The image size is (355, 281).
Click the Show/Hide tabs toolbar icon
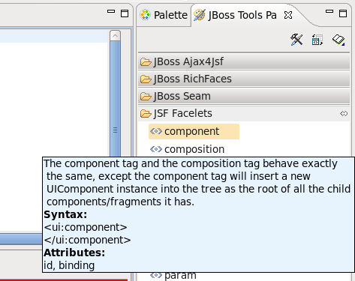317,40
